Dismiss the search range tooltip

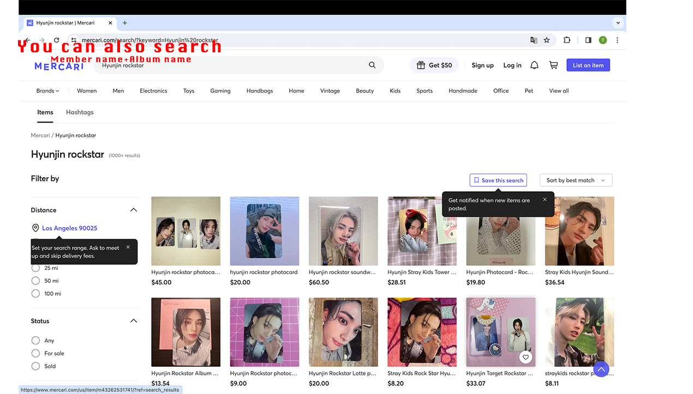click(x=128, y=247)
